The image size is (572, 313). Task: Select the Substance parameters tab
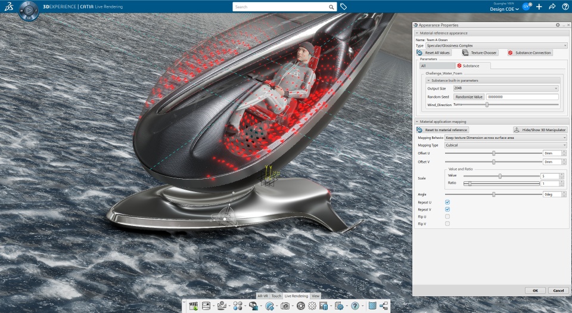pyautogui.click(x=472, y=66)
